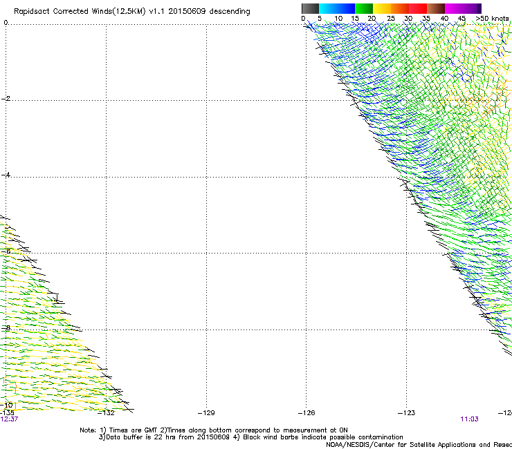Click the magenta 40-45 knots legend swatch
This screenshot has height=449, width=512.
454,8
